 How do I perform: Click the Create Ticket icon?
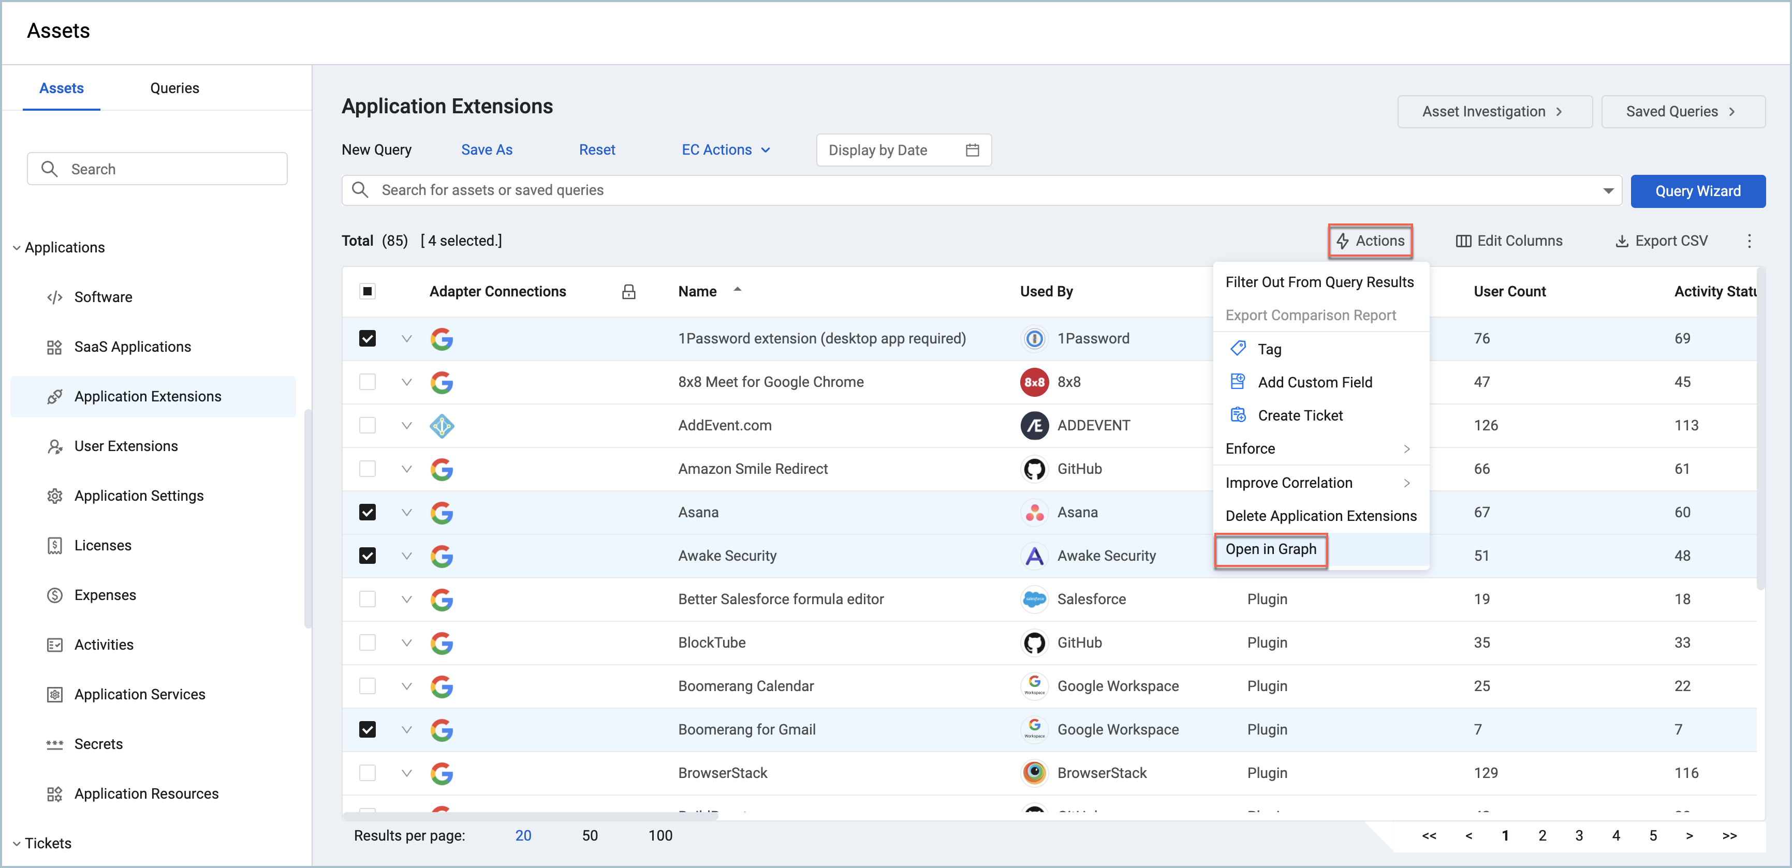point(1238,415)
